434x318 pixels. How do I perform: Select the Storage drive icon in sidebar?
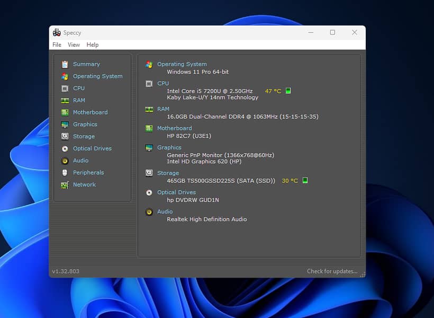pos(65,137)
